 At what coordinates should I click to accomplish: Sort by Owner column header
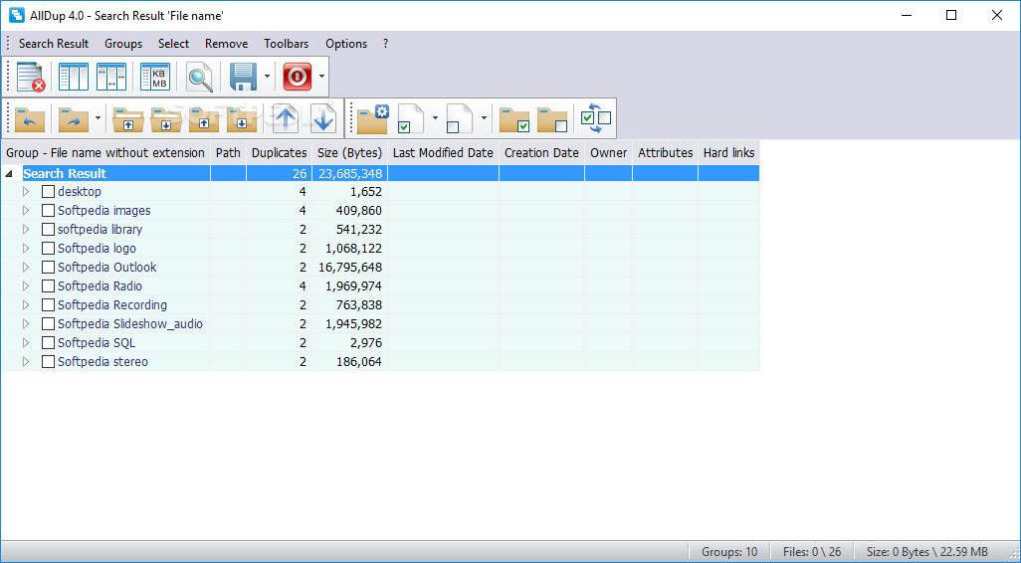pyautogui.click(x=608, y=153)
